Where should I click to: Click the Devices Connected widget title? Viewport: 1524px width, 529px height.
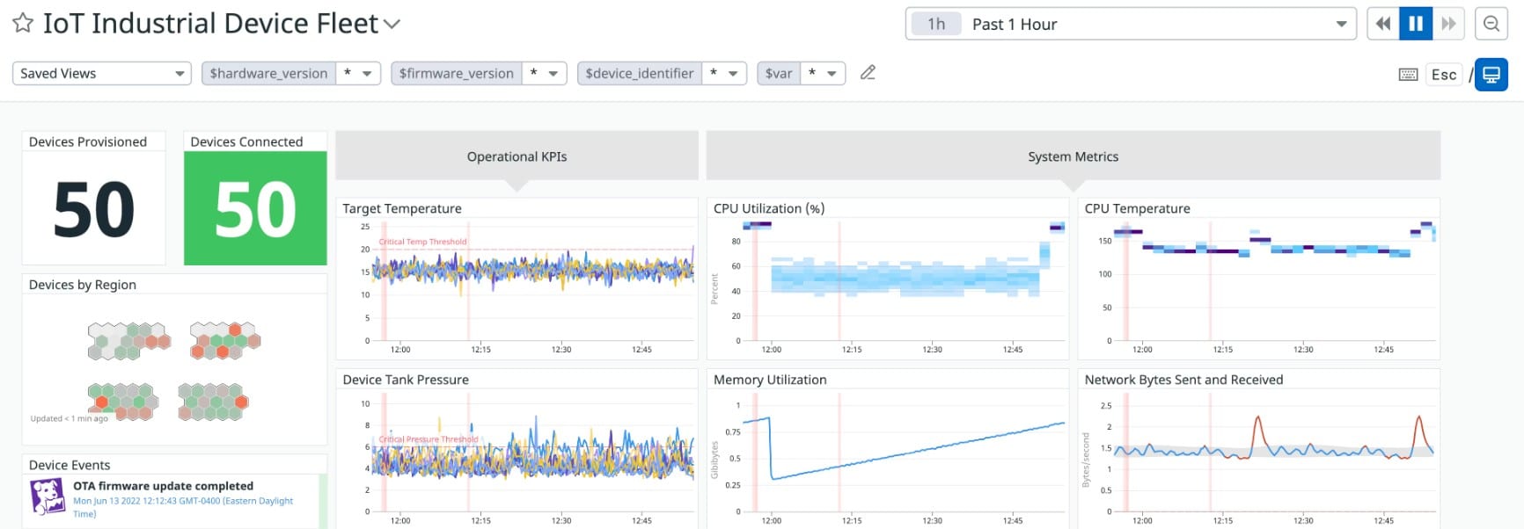(x=246, y=141)
